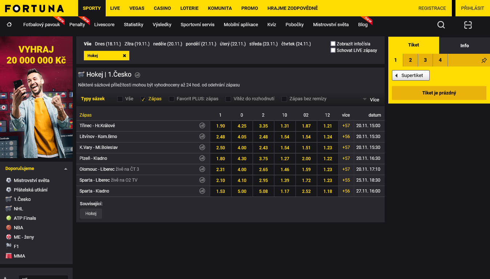Check Favorit PLUS: zápas checkbox

171,99
